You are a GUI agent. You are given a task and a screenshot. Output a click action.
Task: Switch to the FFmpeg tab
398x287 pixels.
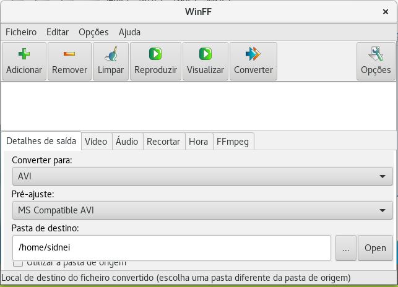click(233, 142)
